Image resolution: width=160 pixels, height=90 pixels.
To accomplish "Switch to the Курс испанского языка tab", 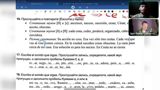I will 80,4.
